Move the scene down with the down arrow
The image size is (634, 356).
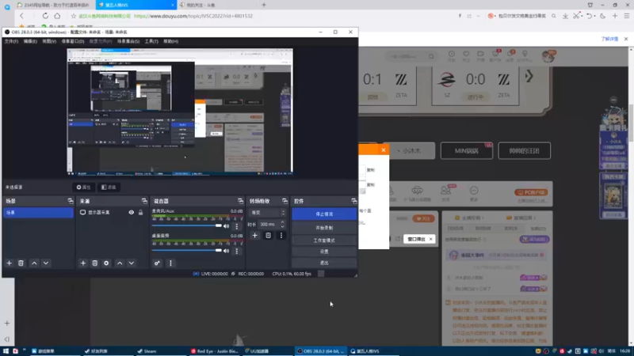pos(46,263)
